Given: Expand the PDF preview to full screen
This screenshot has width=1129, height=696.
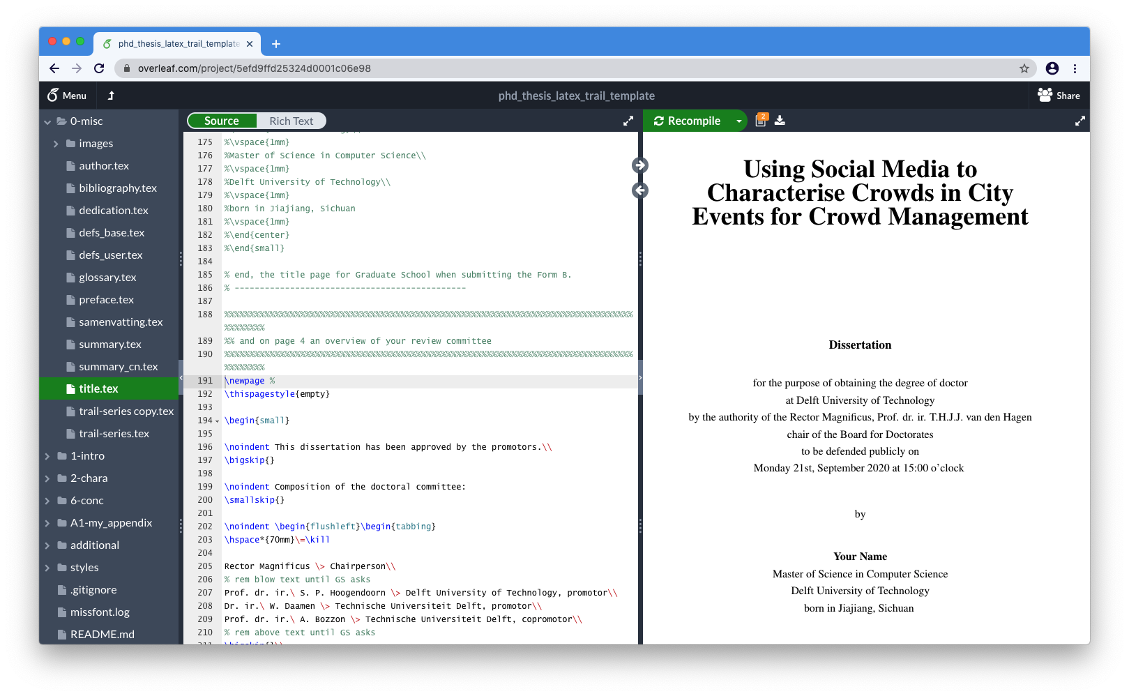Looking at the screenshot, I should [x=1079, y=121].
